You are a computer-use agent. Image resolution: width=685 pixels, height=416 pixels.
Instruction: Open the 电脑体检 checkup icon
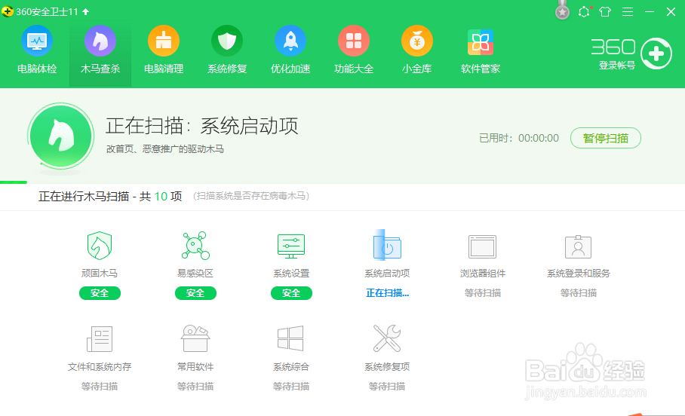click(37, 41)
